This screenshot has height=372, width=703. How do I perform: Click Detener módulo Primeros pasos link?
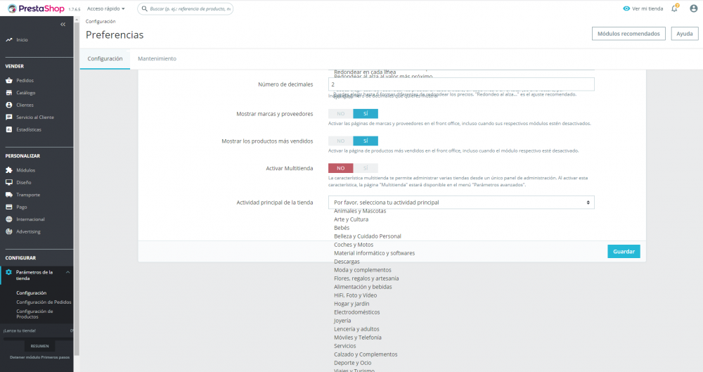pyautogui.click(x=39, y=357)
